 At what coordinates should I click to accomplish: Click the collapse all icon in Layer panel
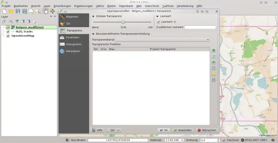(28, 21)
